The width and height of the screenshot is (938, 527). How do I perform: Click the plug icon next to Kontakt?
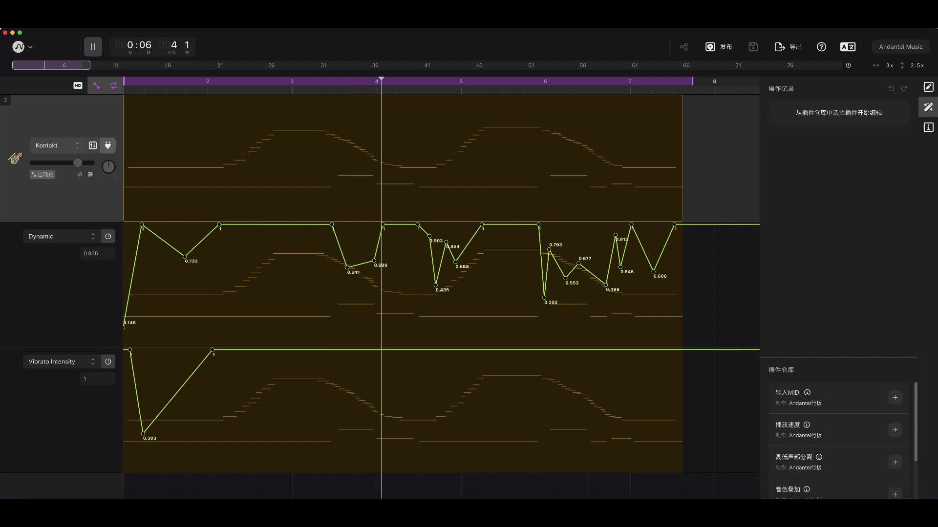pyautogui.click(x=108, y=145)
